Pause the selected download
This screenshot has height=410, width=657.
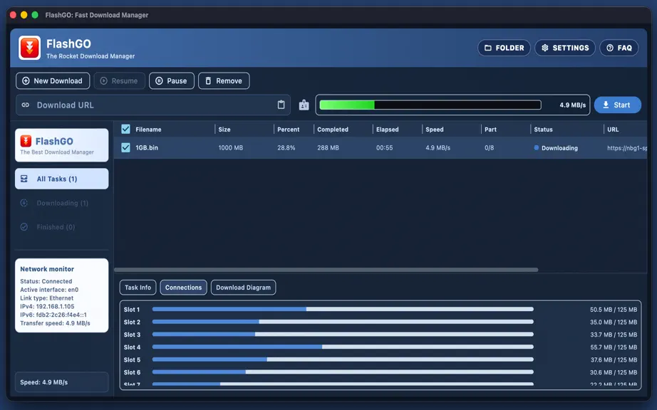click(172, 80)
